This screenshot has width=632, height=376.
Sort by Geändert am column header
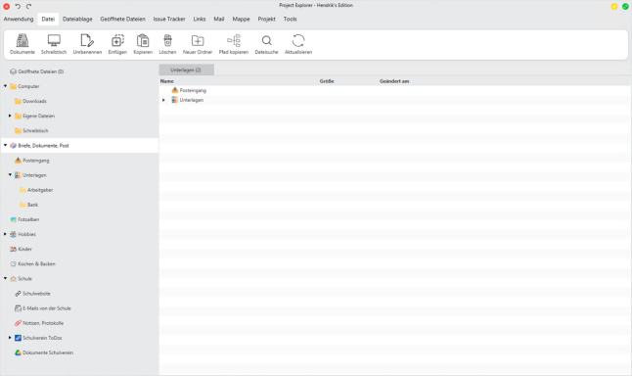(x=394, y=81)
